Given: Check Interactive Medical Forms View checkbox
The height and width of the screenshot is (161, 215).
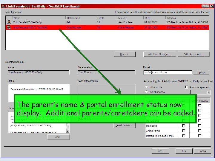Looking at the screenshot, I should pos(183,136).
